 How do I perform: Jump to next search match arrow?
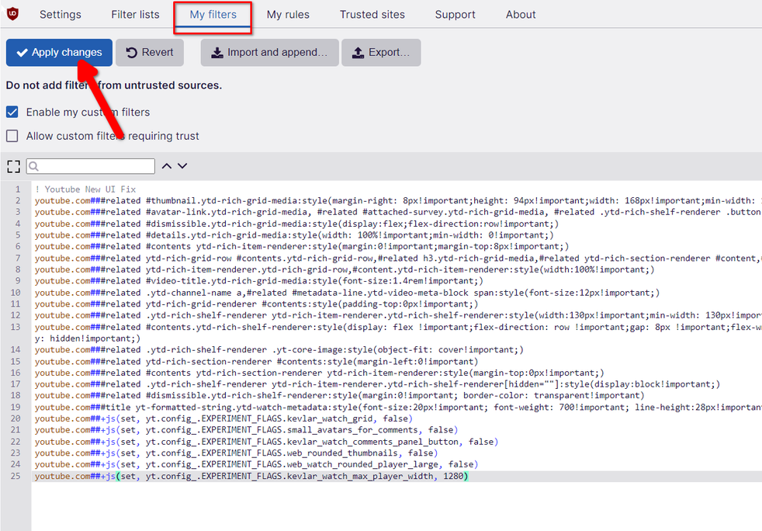pos(182,166)
